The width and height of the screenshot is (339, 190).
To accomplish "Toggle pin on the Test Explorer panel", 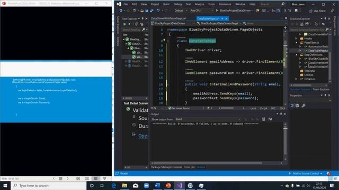I will click(x=142, y=19).
